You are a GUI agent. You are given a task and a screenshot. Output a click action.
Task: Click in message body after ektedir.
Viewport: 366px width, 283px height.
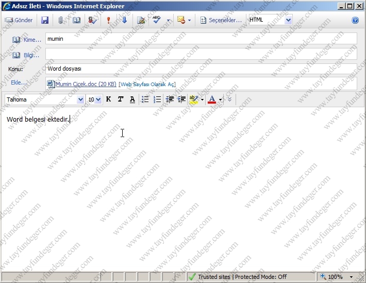pyautogui.click(x=70, y=119)
